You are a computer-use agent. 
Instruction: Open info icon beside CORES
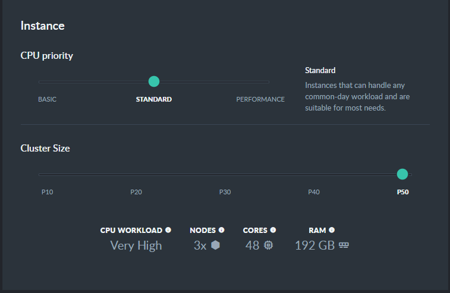[273, 230]
